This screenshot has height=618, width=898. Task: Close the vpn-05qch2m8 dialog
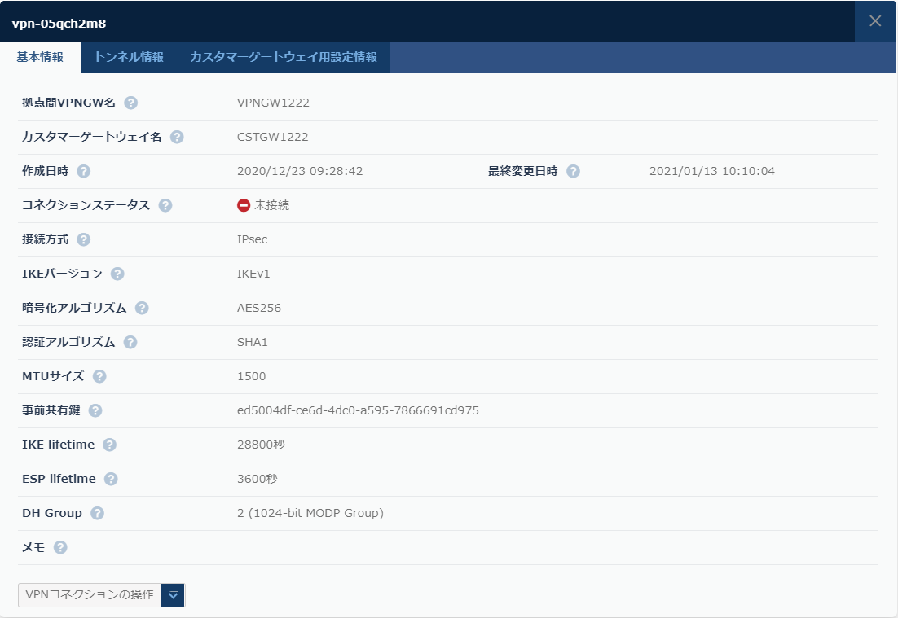(875, 21)
